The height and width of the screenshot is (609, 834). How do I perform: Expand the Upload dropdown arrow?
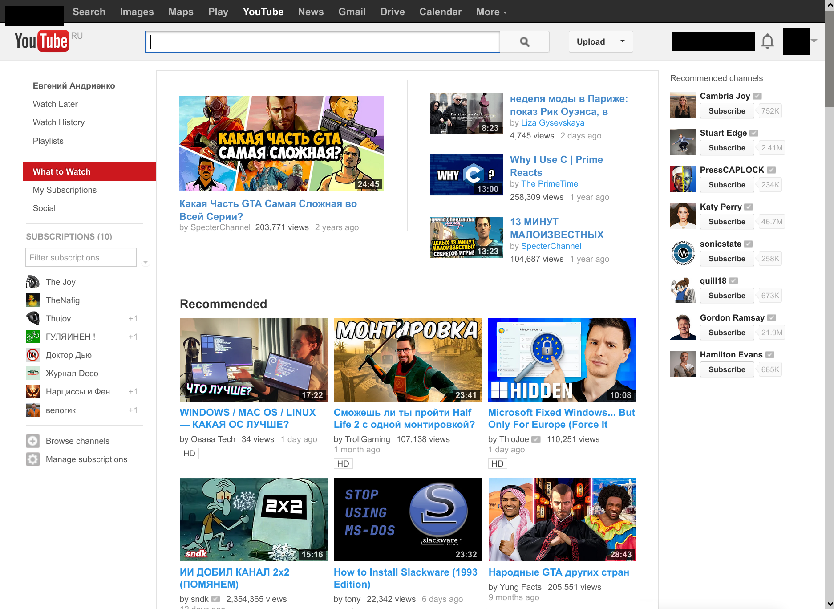[623, 41]
